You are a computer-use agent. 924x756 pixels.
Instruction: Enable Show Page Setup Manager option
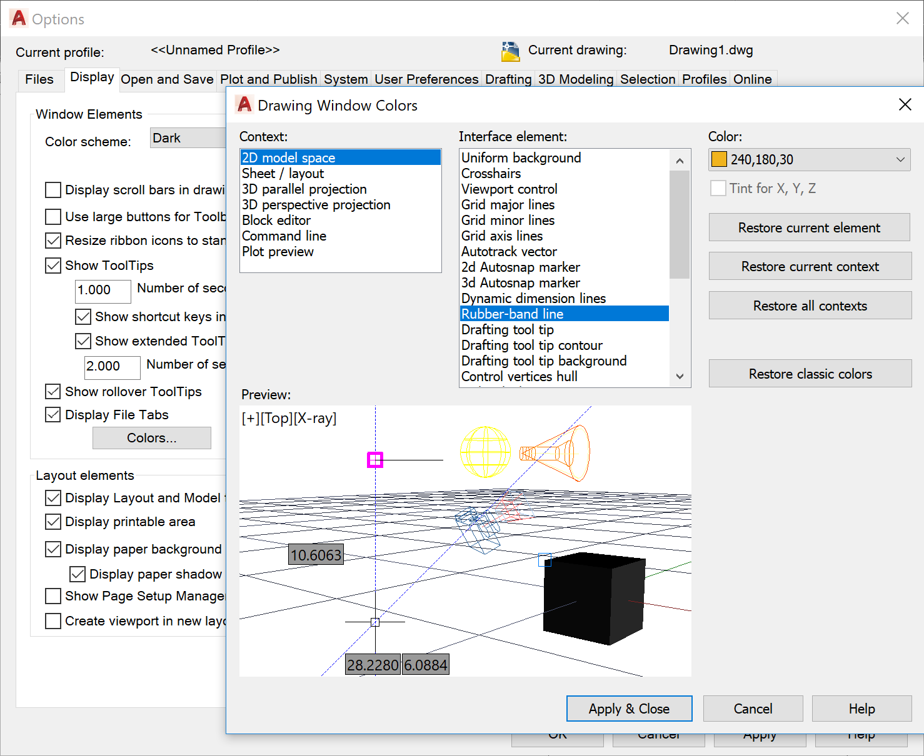tap(53, 596)
